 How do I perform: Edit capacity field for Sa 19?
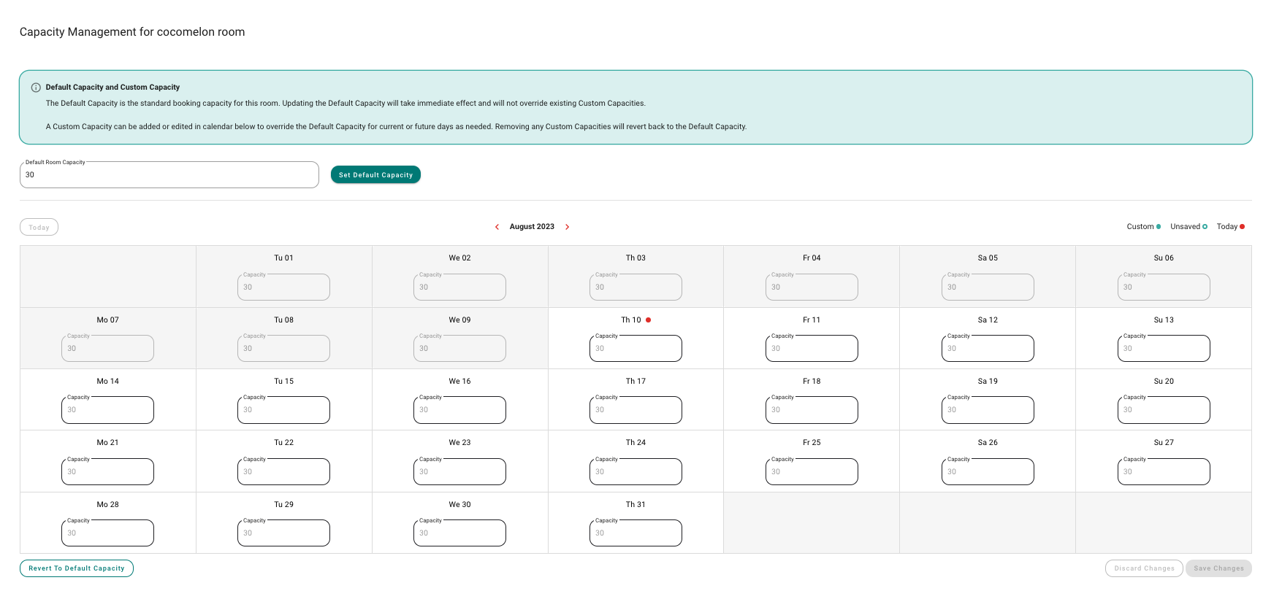point(988,410)
